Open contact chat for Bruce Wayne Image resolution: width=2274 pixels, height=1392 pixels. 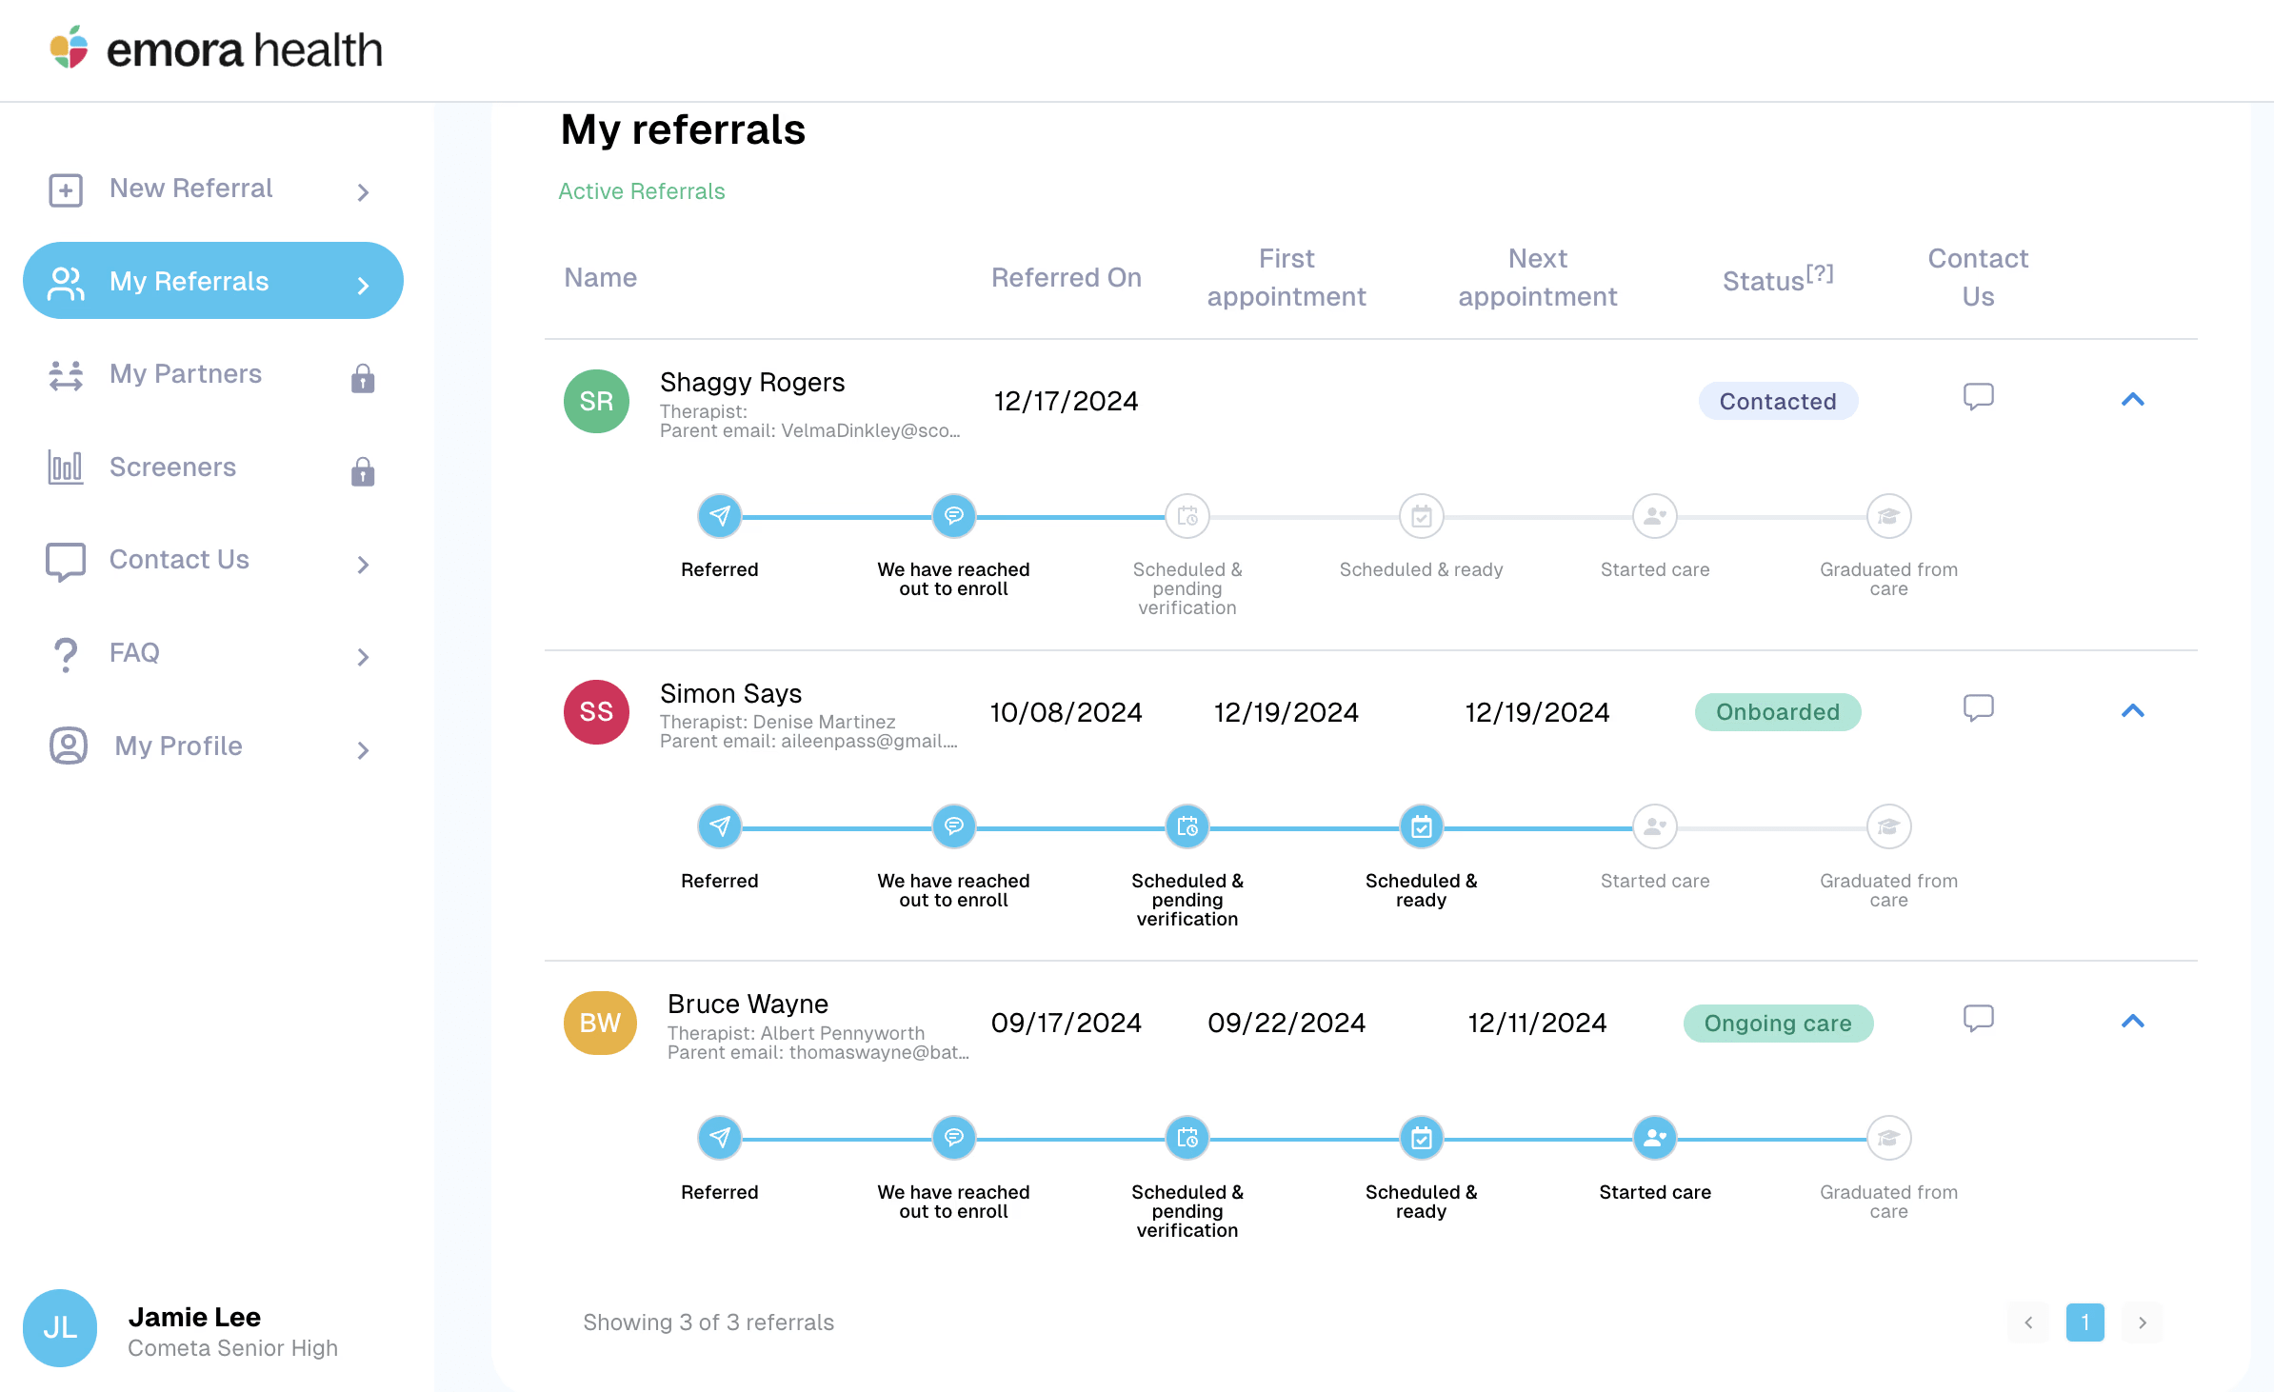pos(1978,1018)
